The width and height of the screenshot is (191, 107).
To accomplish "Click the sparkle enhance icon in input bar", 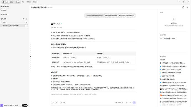I will tap(130, 103).
